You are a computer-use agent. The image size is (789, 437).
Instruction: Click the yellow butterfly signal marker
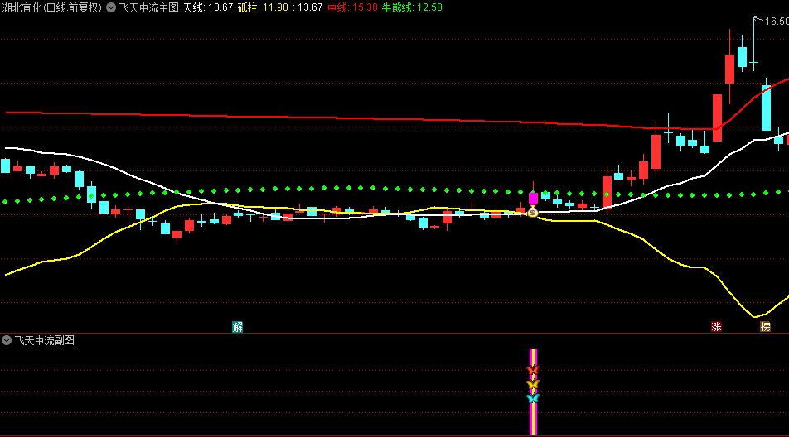(x=532, y=384)
